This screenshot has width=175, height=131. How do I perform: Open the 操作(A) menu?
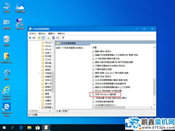point(42,33)
